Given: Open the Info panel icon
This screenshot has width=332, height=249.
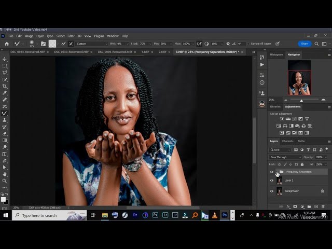Looking at the screenshot, I should (x=262, y=82).
